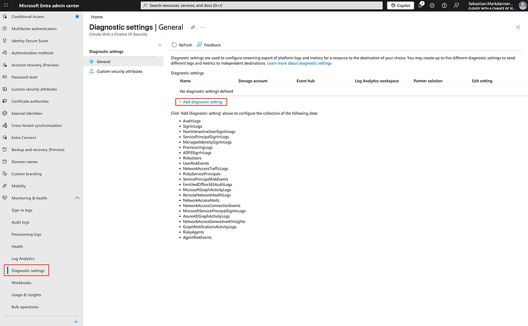
Task: Open Usage & insights
Action: 26,295
